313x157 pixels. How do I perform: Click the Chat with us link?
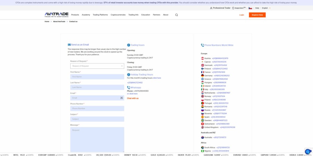point(133,98)
